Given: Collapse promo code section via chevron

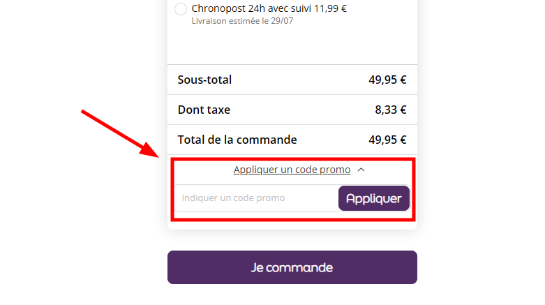Looking at the screenshot, I should 361,170.
